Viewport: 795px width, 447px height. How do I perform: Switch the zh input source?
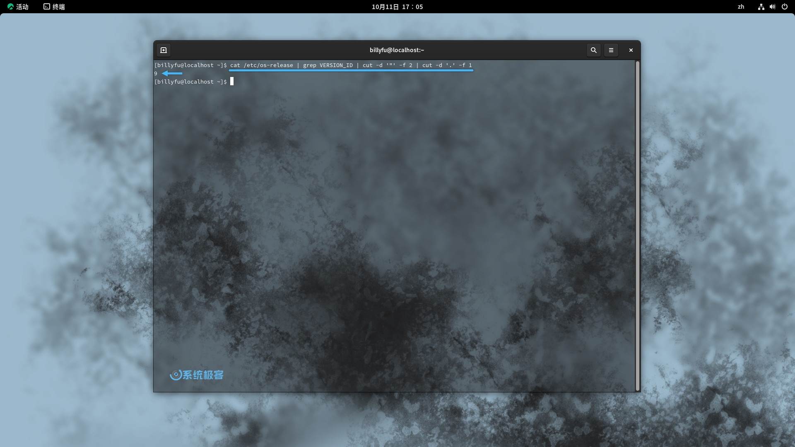741,7
